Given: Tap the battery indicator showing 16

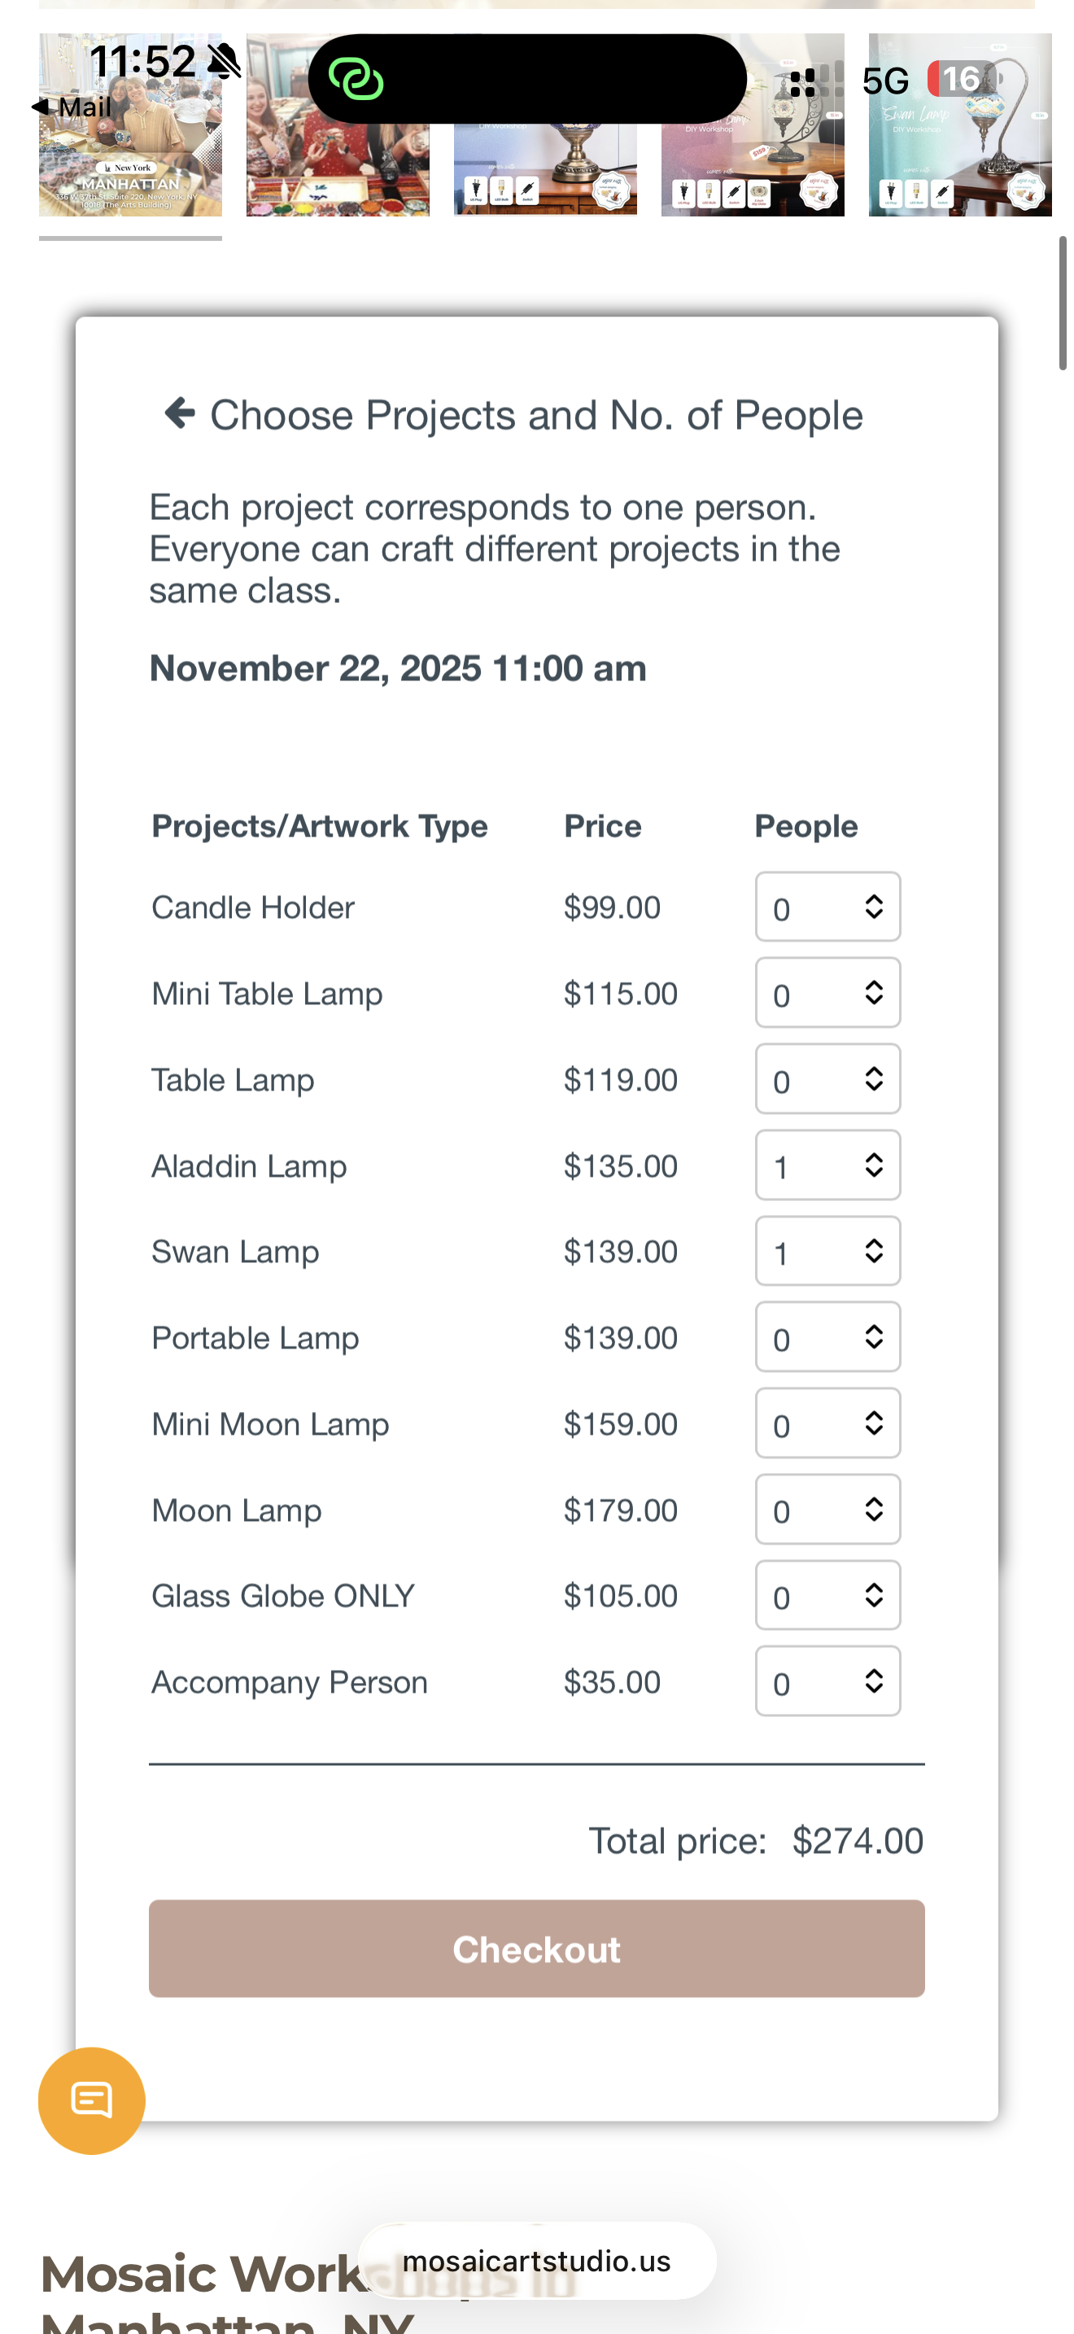Looking at the screenshot, I should click(x=963, y=80).
